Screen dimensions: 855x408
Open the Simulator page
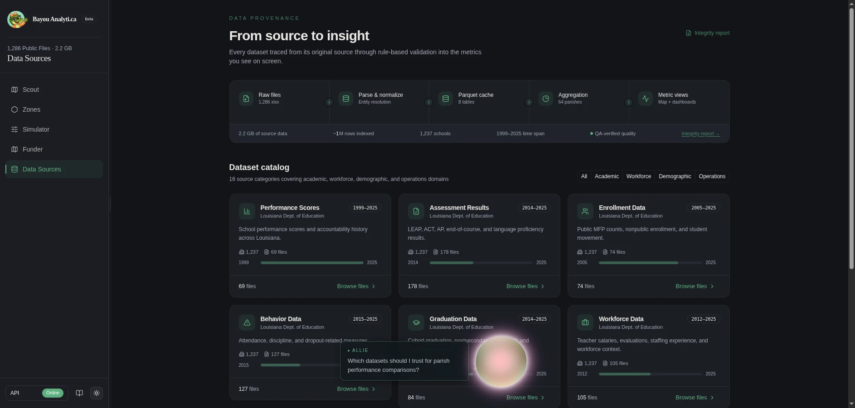pos(54,129)
